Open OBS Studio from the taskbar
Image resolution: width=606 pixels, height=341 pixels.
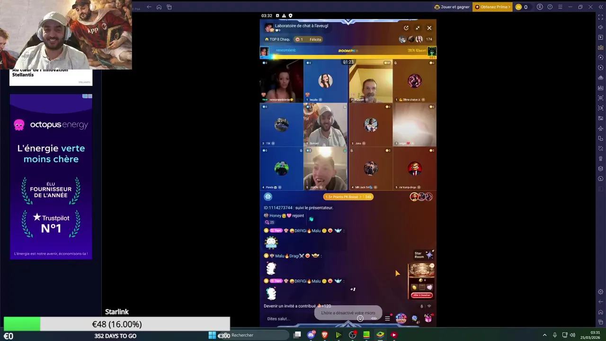[353, 335]
